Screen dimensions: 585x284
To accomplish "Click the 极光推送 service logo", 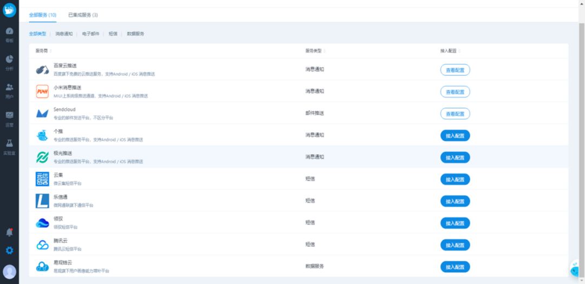I will [42, 157].
